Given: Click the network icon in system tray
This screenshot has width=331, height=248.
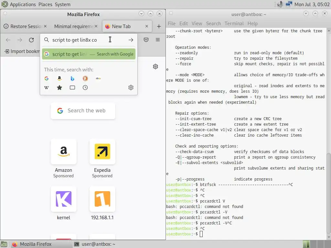Looking at the screenshot, I should coord(289,4).
